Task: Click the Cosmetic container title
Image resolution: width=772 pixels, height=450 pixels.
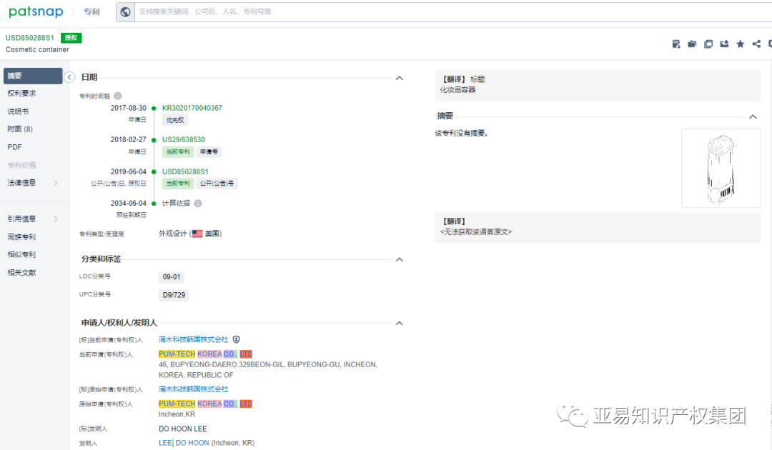Action: click(37, 50)
